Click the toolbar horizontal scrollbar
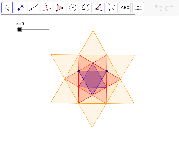This screenshot has width=179, height=159. (68, 15)
